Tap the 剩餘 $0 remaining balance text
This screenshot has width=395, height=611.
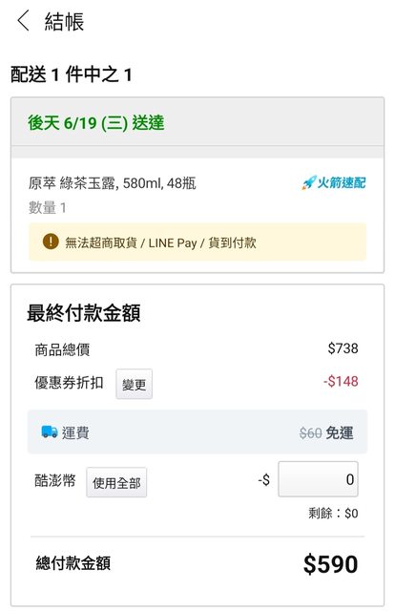[333, 514]
